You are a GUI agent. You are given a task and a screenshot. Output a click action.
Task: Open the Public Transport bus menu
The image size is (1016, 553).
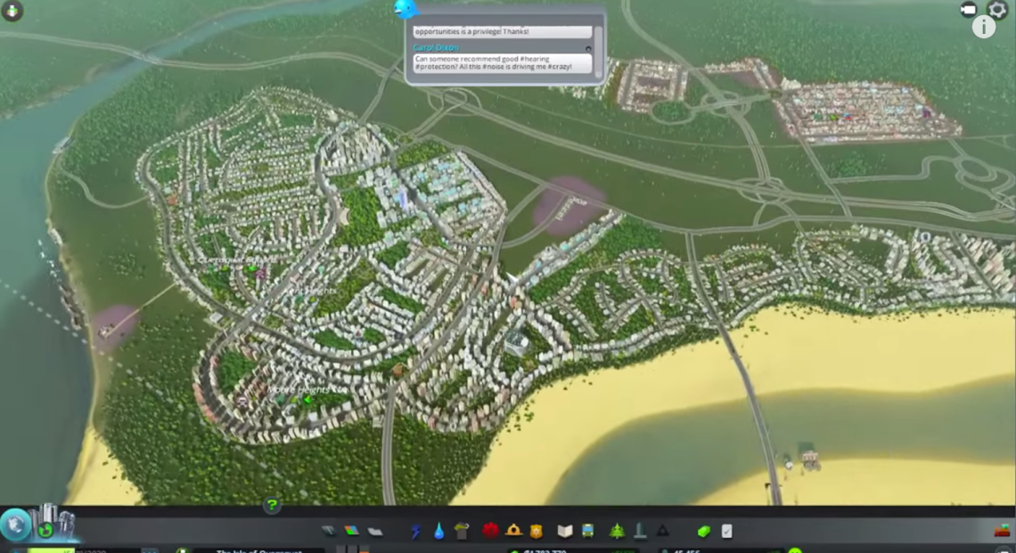(x=587, y=532)
